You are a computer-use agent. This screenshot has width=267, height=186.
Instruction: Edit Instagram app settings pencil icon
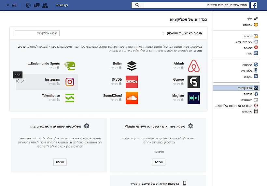pyautogui.click(x=22, y=81)
